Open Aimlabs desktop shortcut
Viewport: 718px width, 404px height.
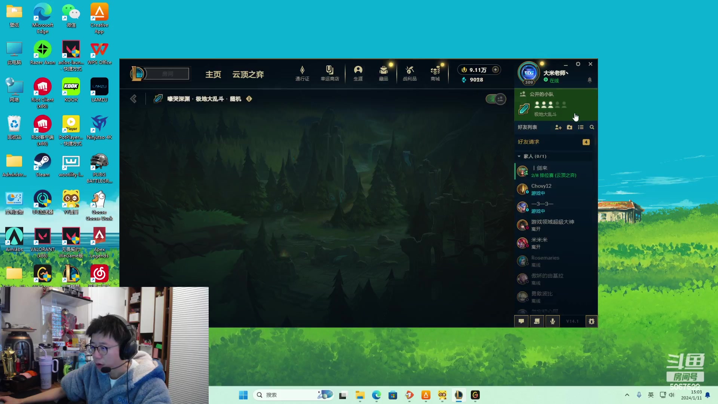click(14, 240)
